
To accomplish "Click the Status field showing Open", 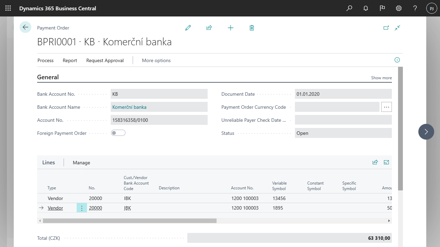I will (343, 133).
